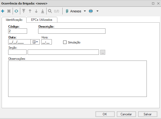This screenshot has width=161, height=119.
Task: Open Seção lookup with ellipsis button
Action: pyautogui.click(x=103, y=52)
